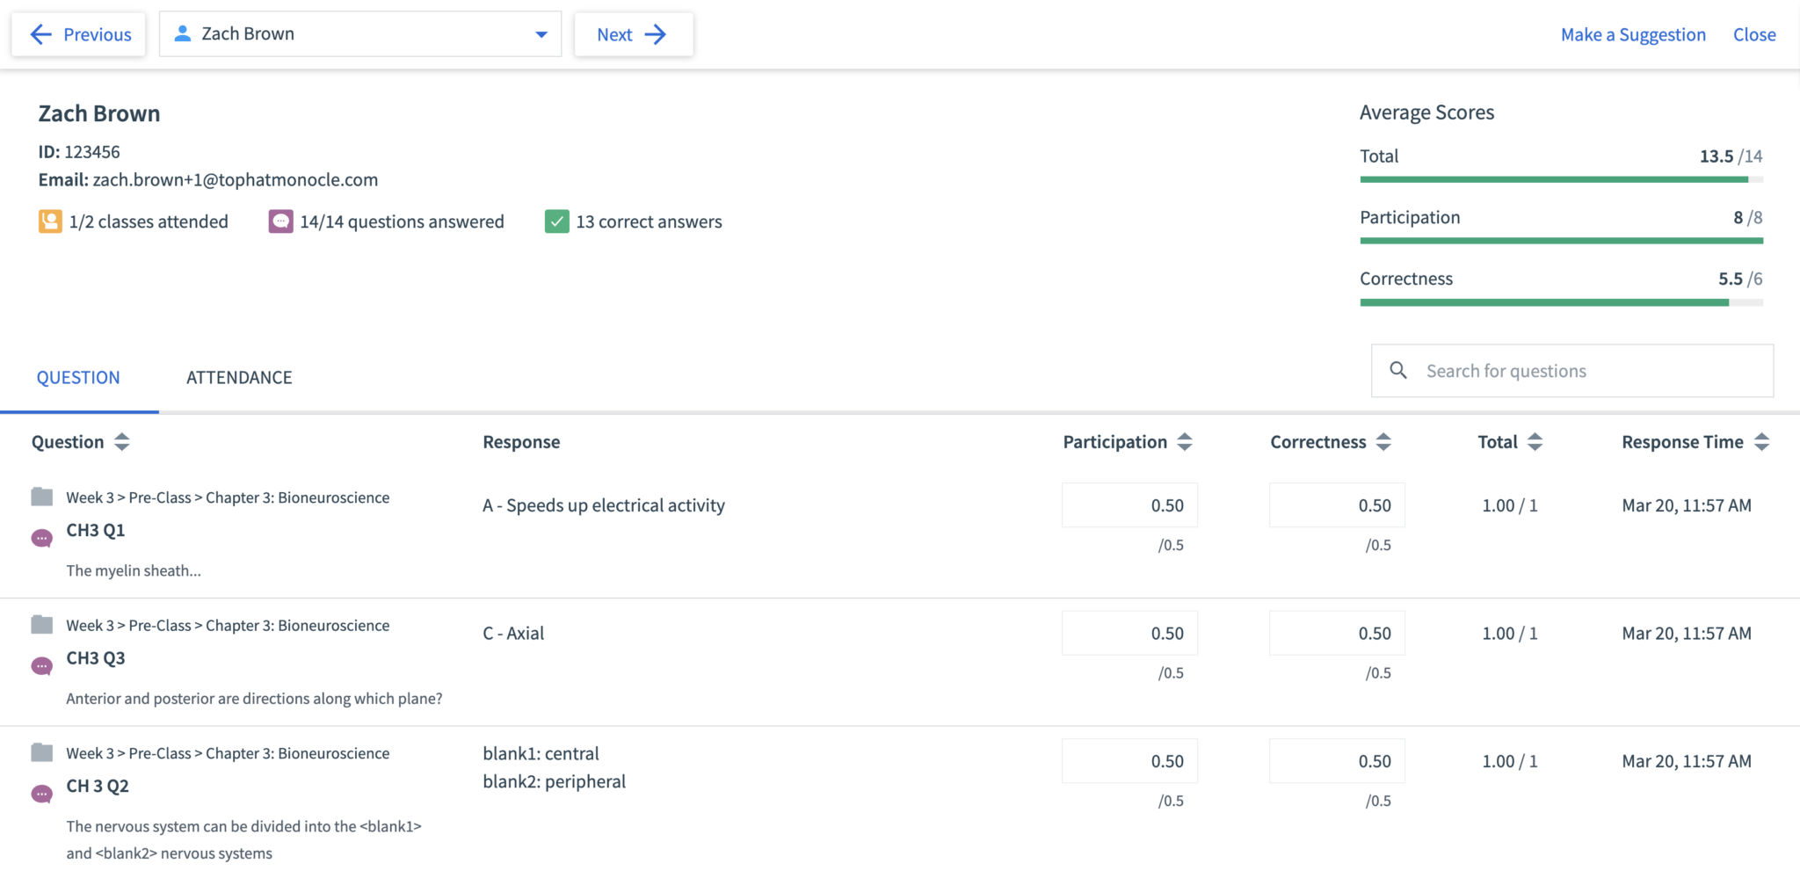Edit CH 3 Q2 correctness score field
The width and height of the screenshot is (1800, 878).
(x=1337, y=761)
